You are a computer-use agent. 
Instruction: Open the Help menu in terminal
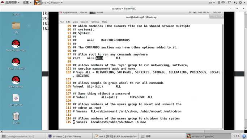(105, 22)
